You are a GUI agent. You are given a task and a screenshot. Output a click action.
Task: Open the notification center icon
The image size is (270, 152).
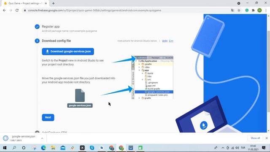264,148
